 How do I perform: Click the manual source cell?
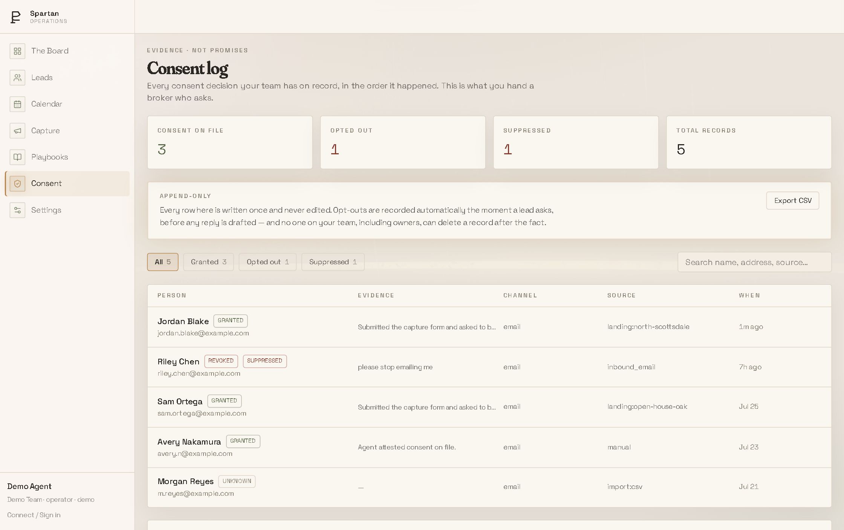(619, 447)
